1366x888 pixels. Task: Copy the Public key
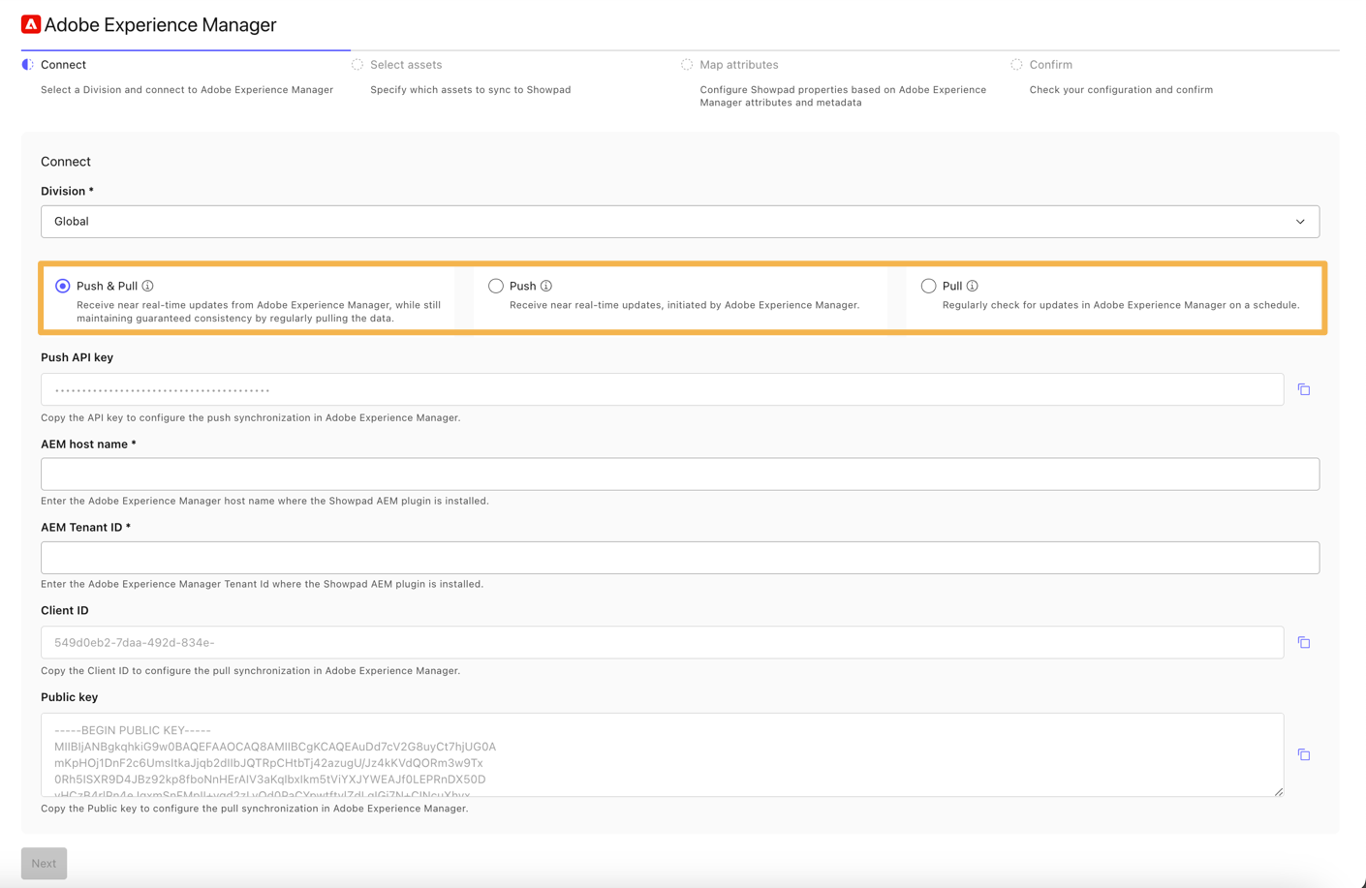pyautogui.click(x=1304, y=754)
